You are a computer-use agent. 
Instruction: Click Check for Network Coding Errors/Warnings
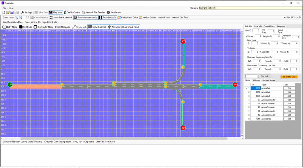point(23,142)
